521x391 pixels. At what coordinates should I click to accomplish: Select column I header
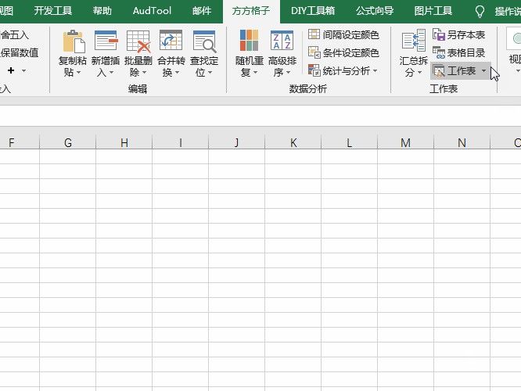pos(181,142)
